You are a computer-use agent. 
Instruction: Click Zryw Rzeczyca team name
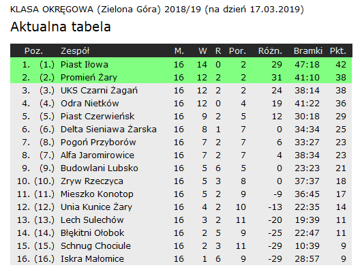pos(92,181)
